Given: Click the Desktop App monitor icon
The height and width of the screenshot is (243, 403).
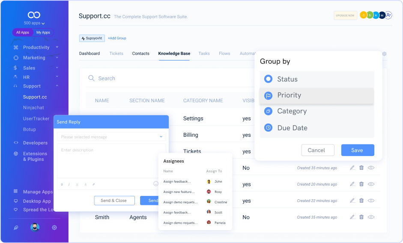Looking at the screenshot, I should point(16,201).
